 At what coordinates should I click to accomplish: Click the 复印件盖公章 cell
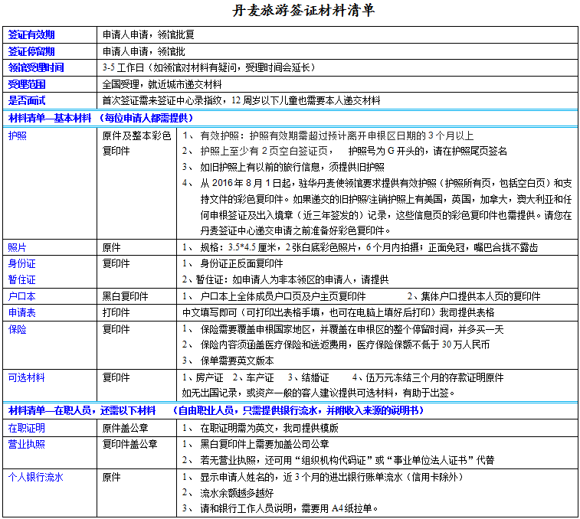[129, 444]
